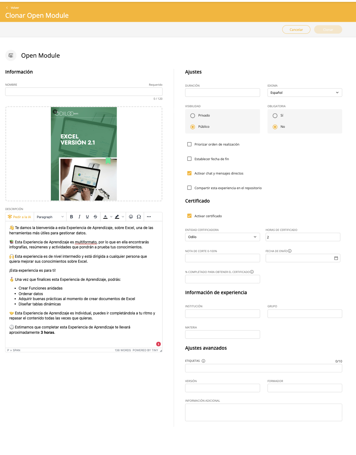
Task: Open the emoji picker in editor
Action: (131, 217)
